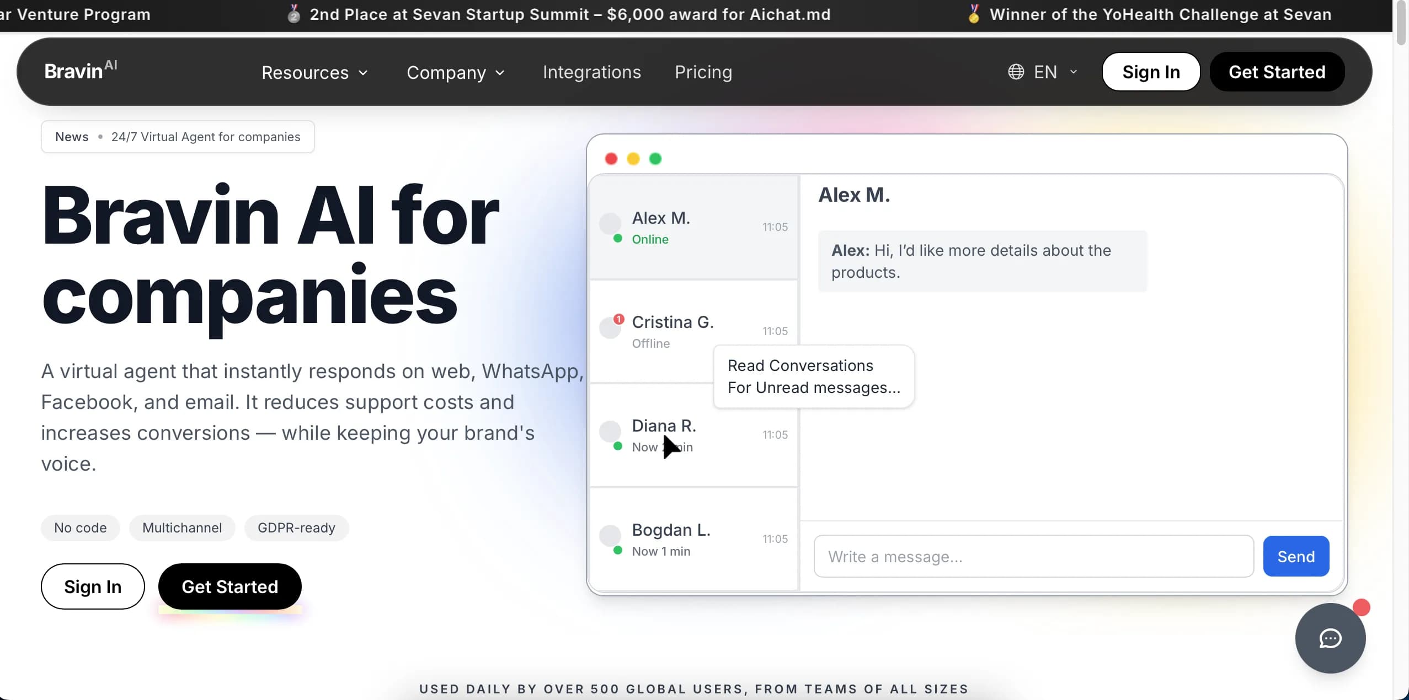The width and height of the screenshot is (1409, 700).
Task: Click Alex M. avatar in chat list
Action: 610,223
